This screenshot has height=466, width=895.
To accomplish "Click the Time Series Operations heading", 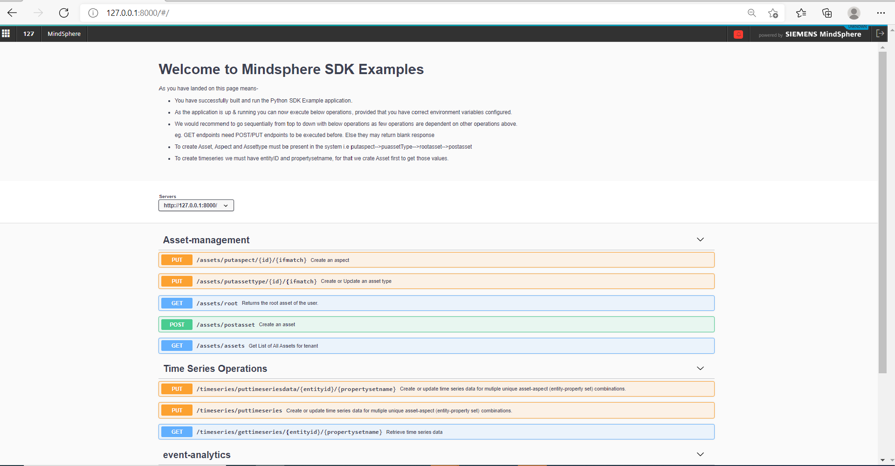I will point(215,369).
